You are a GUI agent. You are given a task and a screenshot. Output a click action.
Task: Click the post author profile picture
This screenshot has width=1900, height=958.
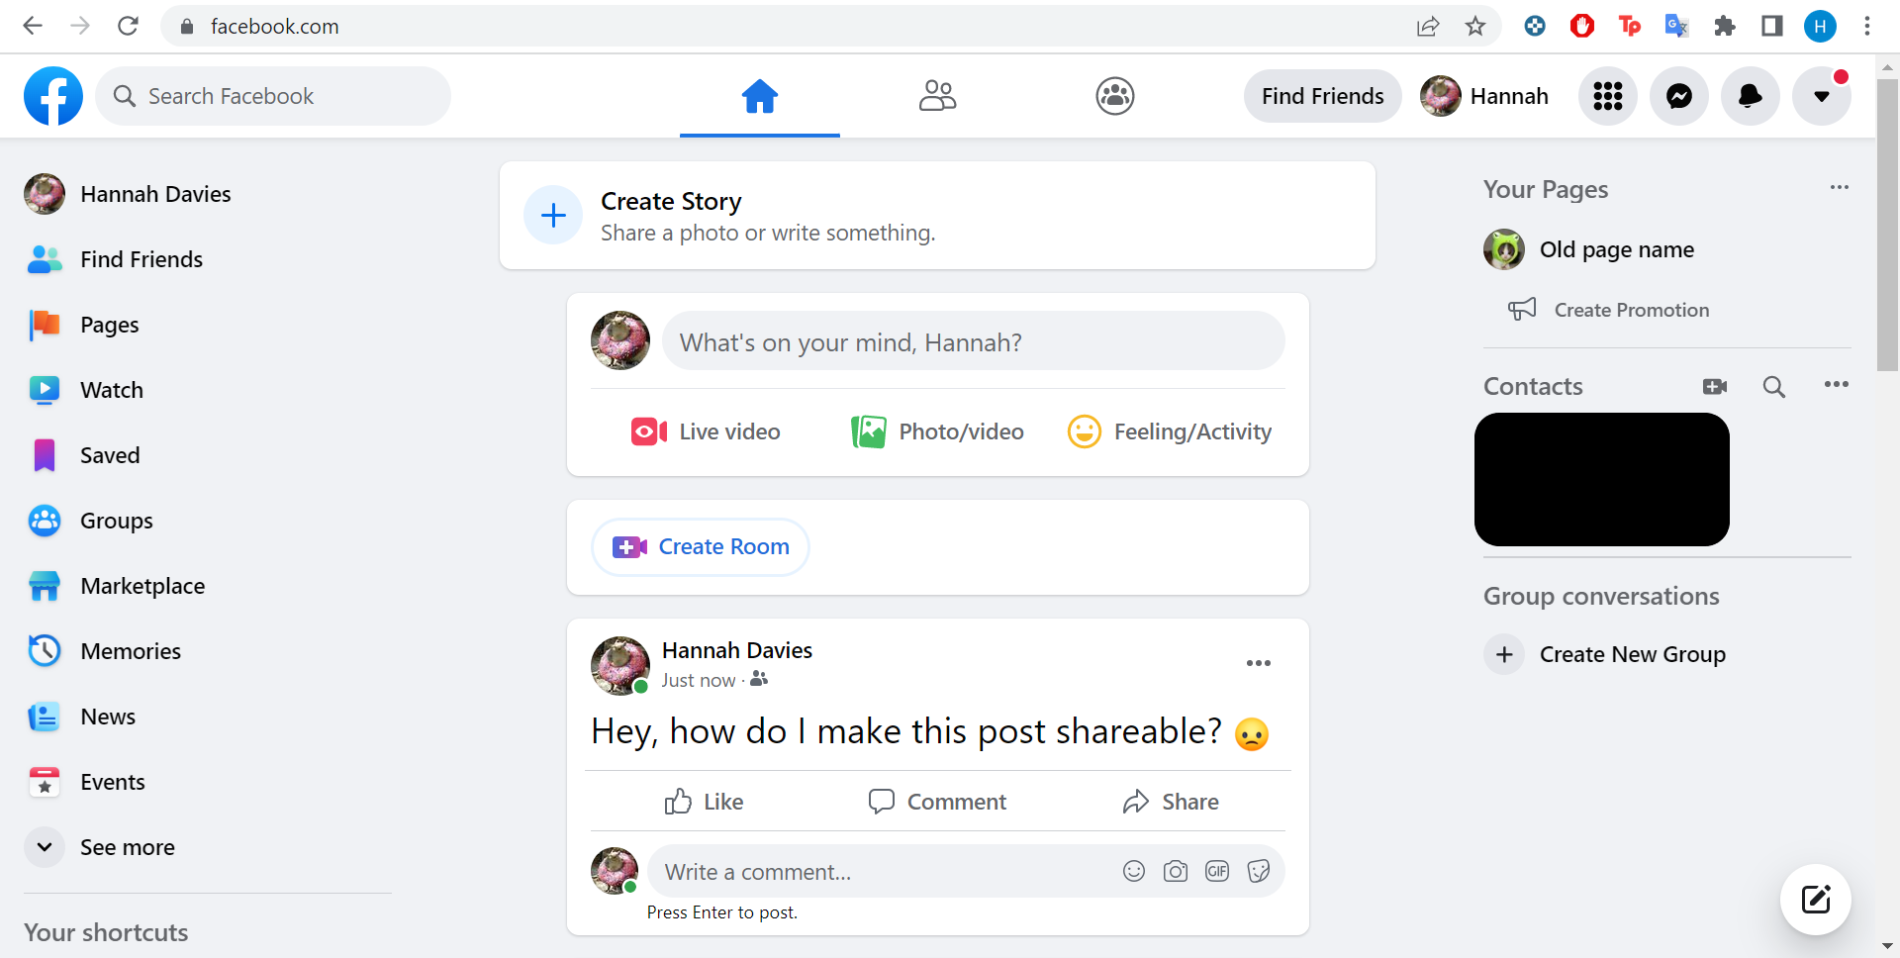click(x=619, y=665)
